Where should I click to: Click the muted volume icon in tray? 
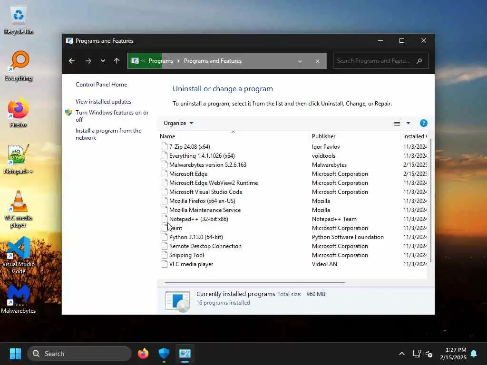click(x=429, y=354)
